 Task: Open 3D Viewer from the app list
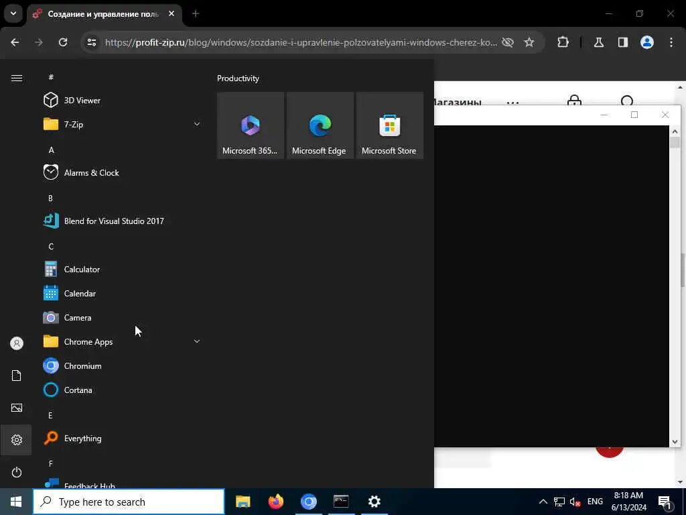click(122, 101)
